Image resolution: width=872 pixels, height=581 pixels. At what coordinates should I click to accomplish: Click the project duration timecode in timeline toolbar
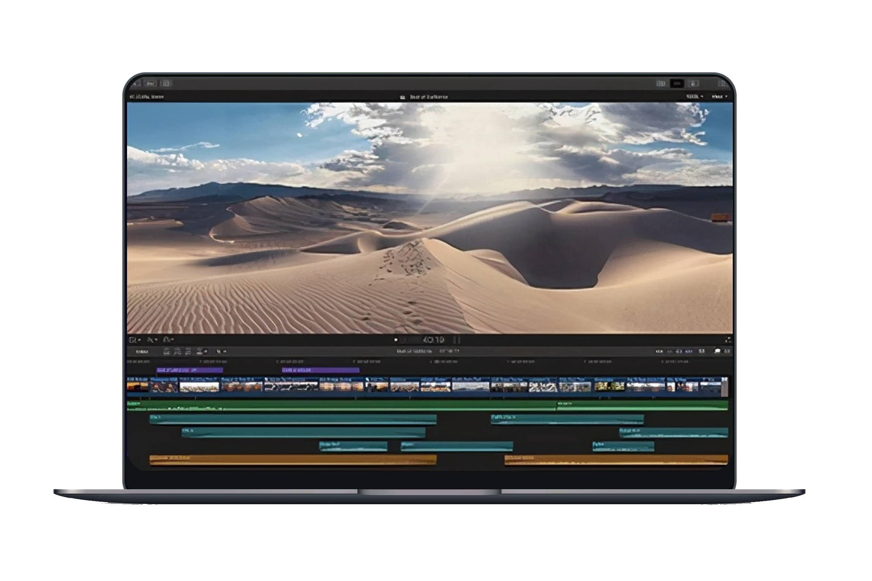click(449, 351)
